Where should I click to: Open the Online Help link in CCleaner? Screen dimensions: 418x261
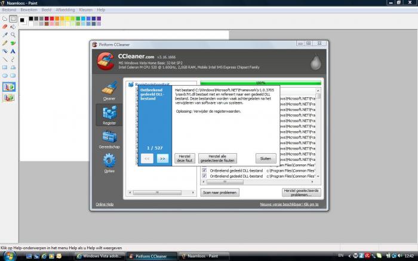pyautogui.click(x=105, y=204)
